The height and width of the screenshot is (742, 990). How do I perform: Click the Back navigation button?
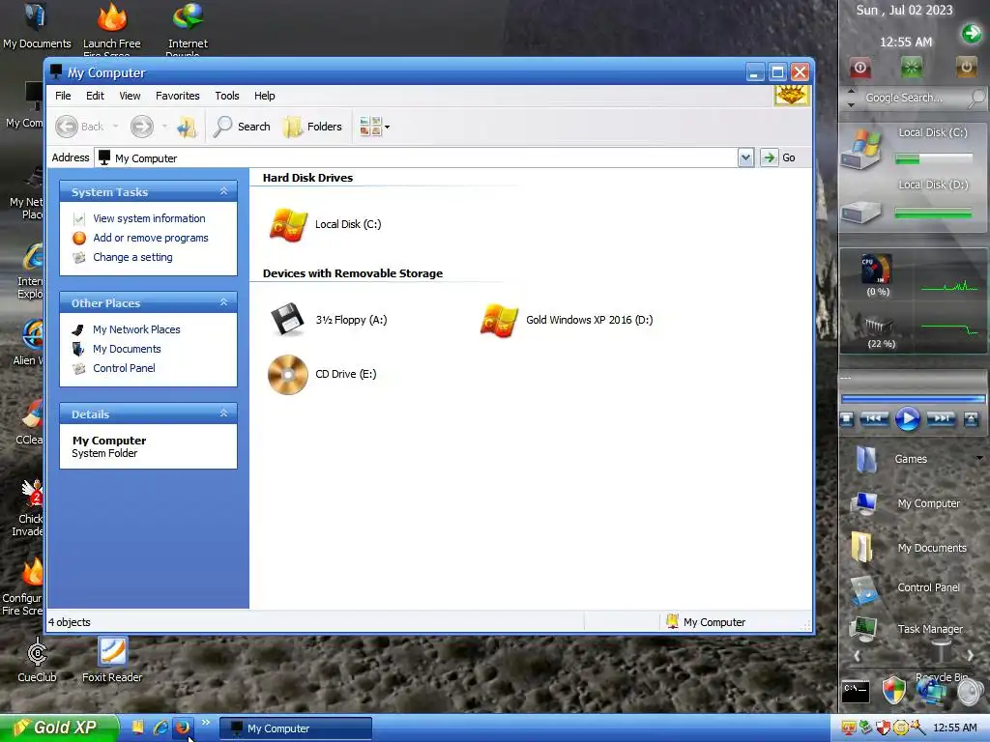point(80,127)
